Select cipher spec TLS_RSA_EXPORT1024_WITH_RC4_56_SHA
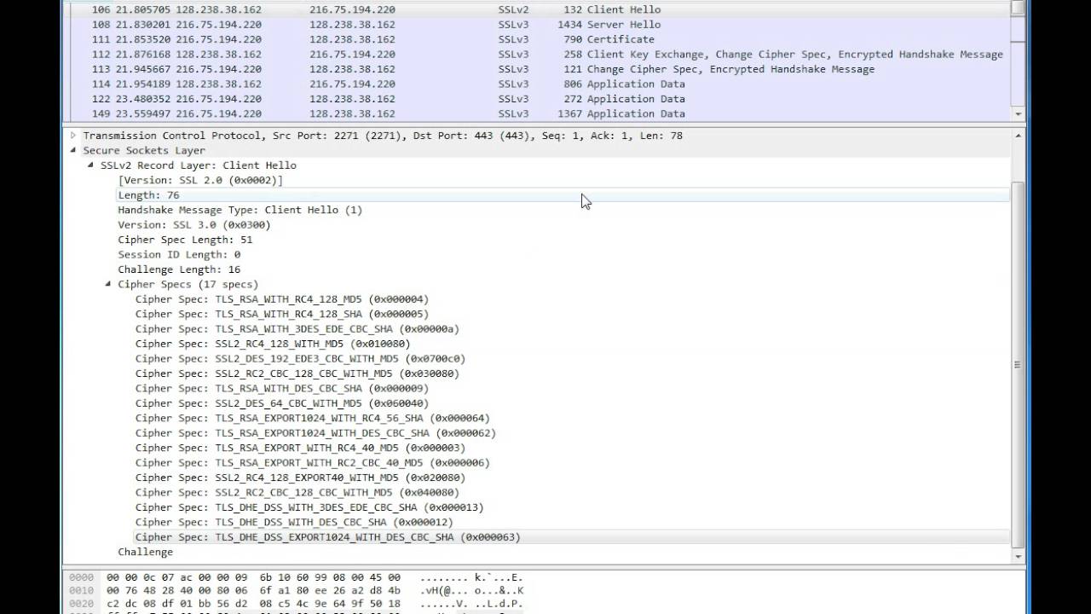This screenshot has height=614, width=1091. 312,419
